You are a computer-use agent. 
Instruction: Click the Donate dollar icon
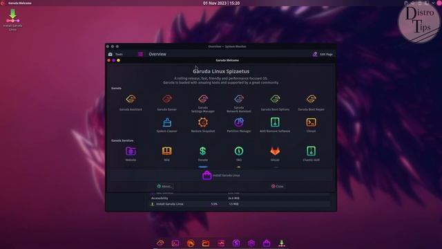click(x=203, y=151)
